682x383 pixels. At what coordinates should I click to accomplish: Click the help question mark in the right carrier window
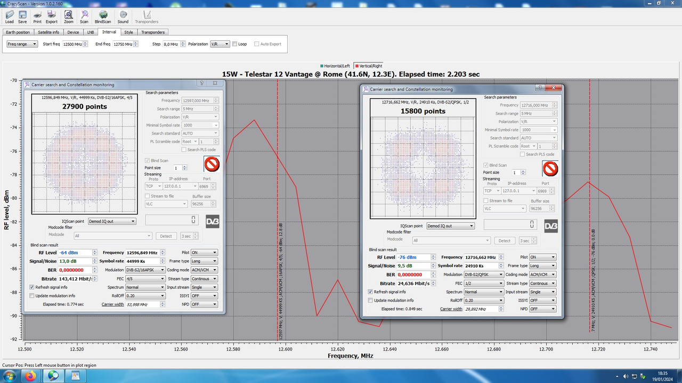tap(540, 88)
